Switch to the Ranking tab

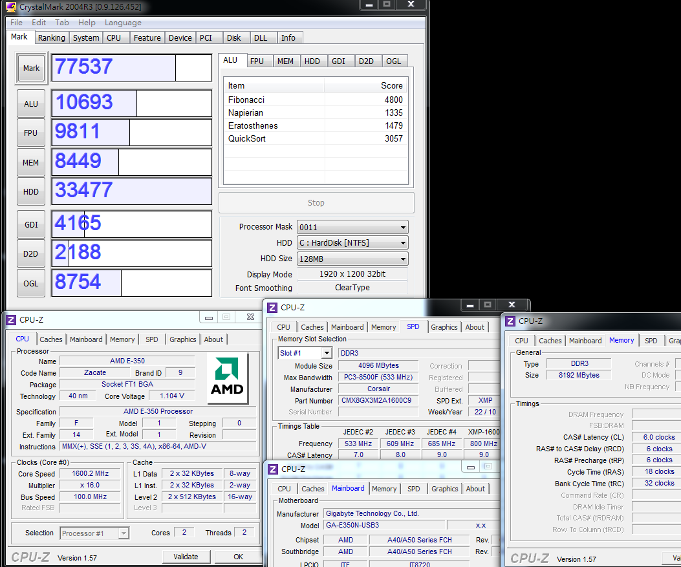click(x=51, y=37)
